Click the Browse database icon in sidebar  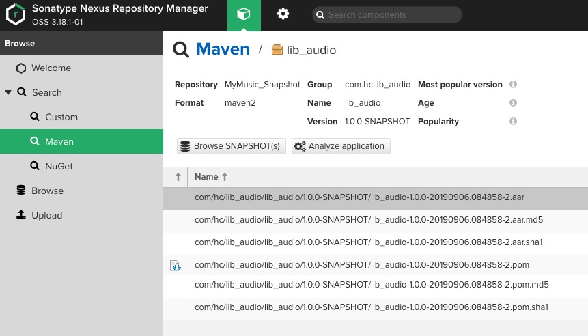tap(21, 190)
